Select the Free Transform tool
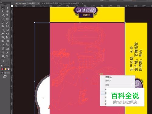 [7, 34]
